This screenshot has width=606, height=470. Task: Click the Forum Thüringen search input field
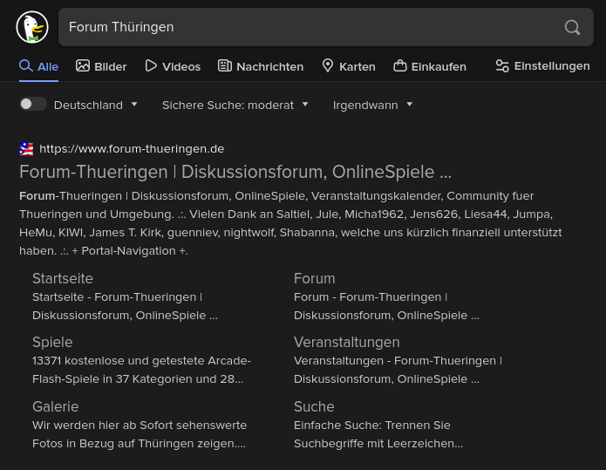(x=310, y=27)
